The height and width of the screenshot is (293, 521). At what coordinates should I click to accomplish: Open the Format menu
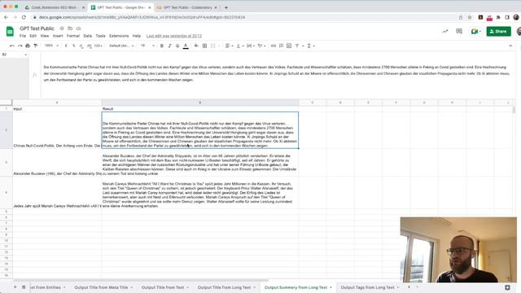pos(73,36)
